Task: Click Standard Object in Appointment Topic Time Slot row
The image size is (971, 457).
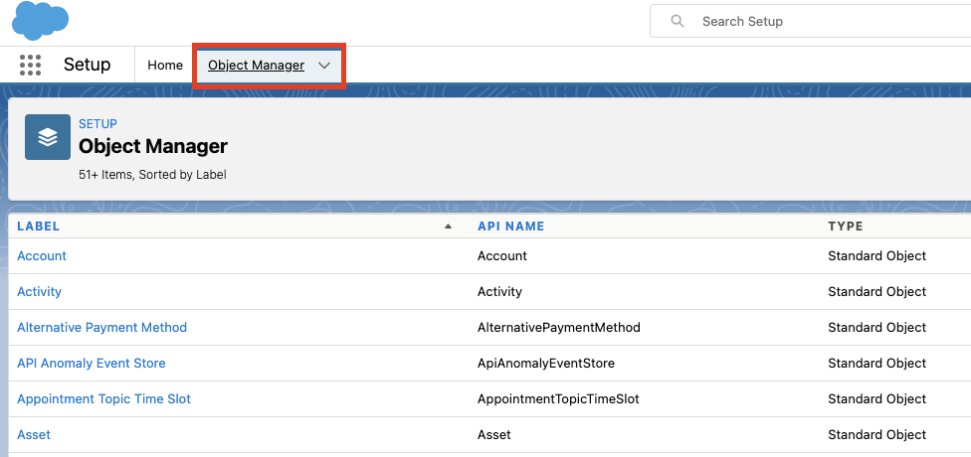Action: point(876,398)
